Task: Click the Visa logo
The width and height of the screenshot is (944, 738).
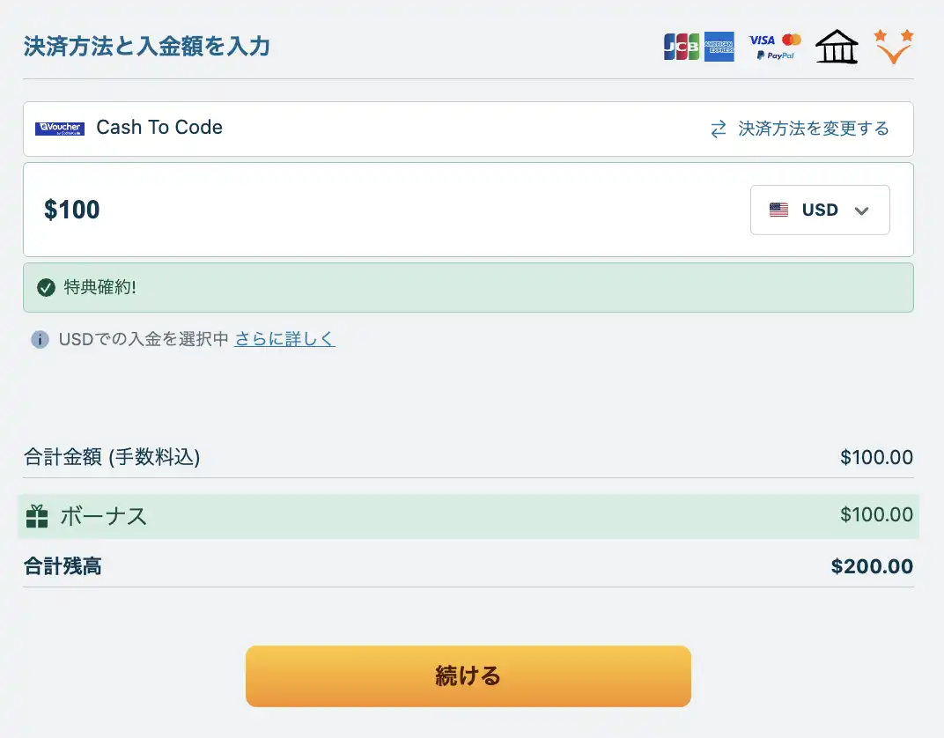Action: (x=762, y=40)
